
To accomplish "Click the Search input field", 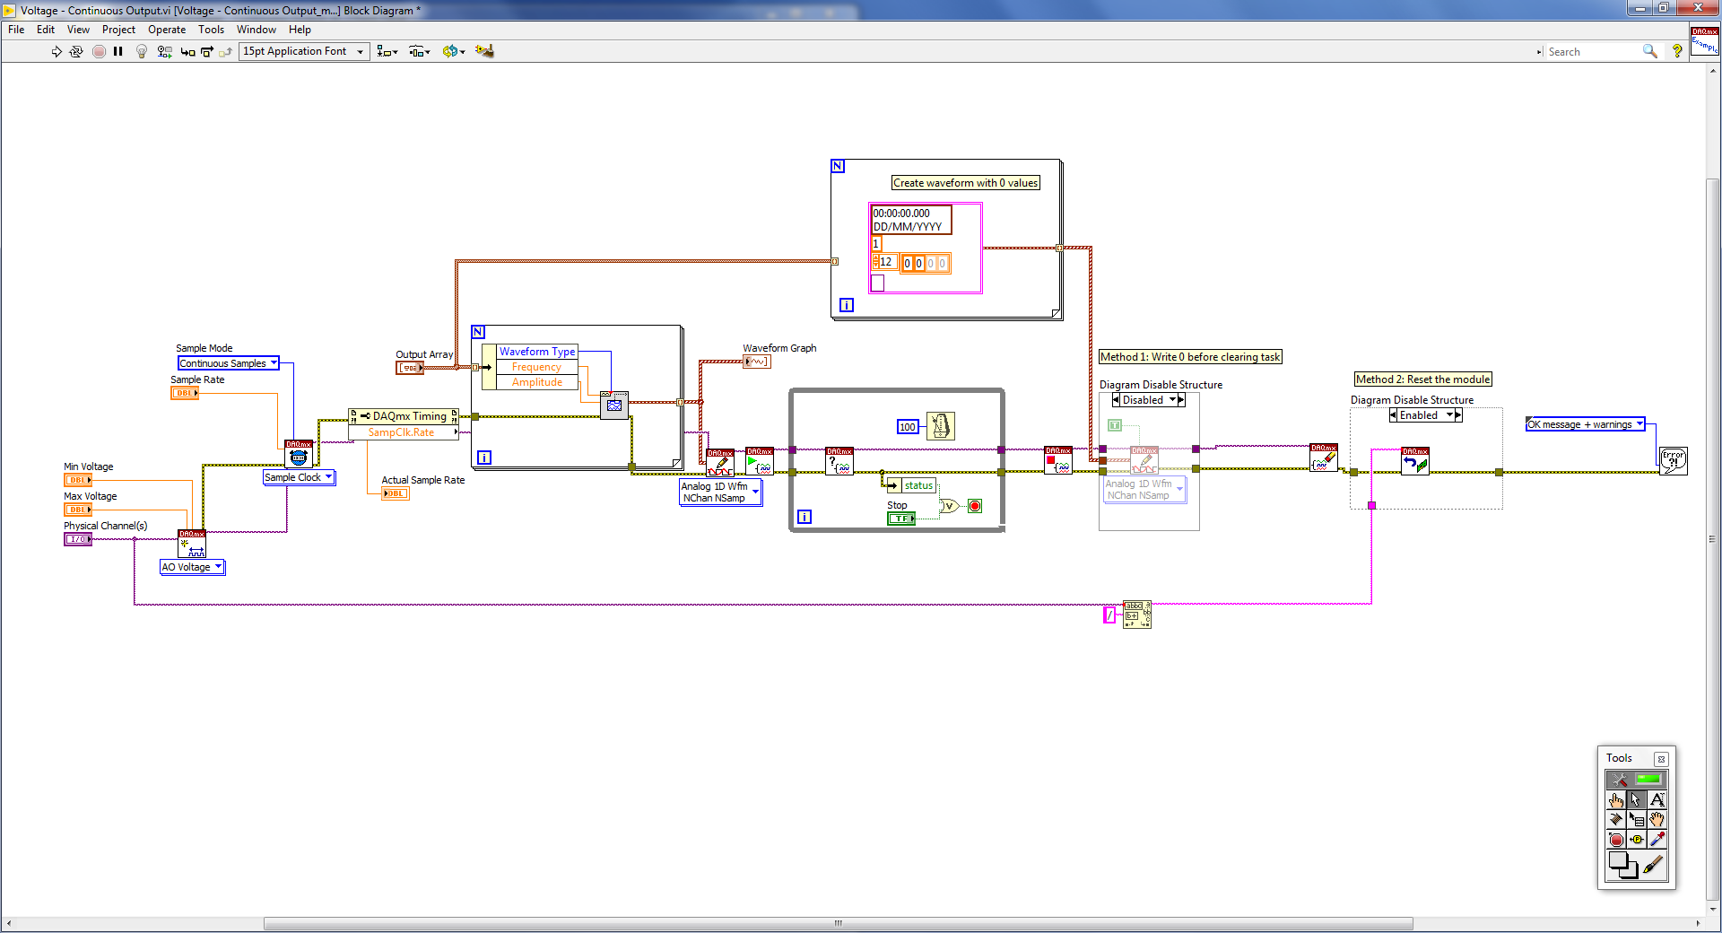I will pyautogui.click(x=1593, y=52).
